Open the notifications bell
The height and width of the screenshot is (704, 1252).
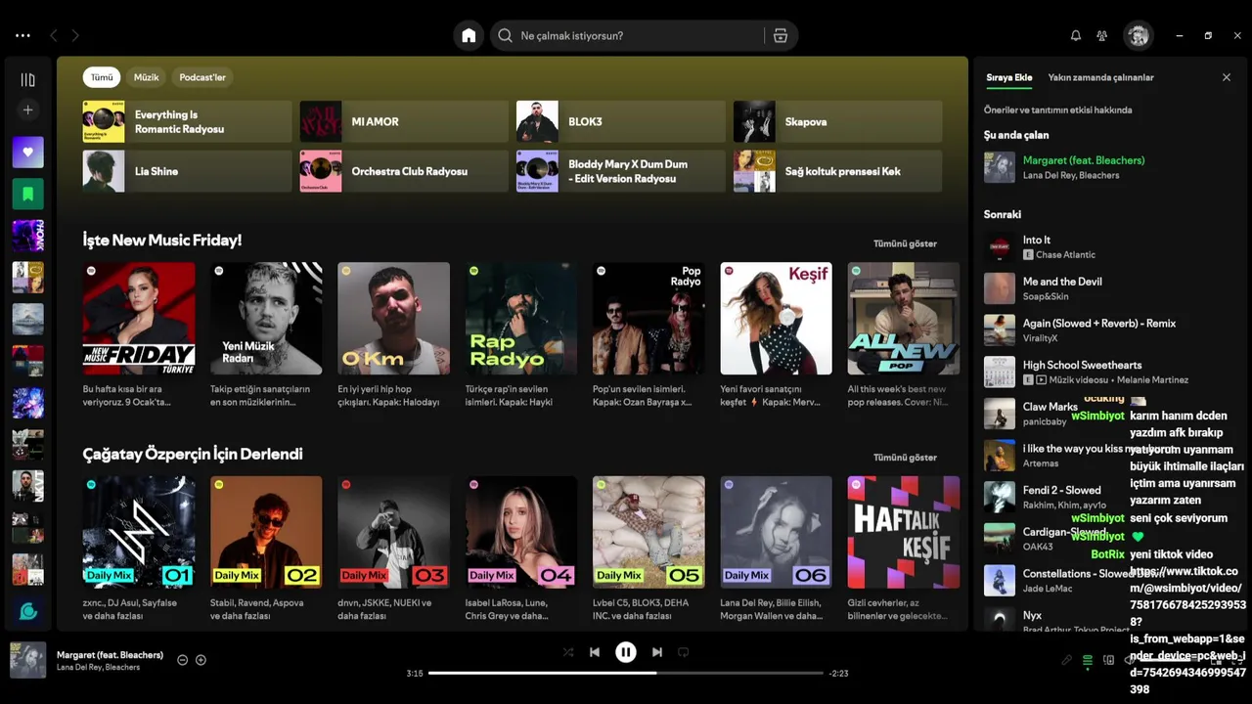pyautogui.click(x=1075, y=35)
